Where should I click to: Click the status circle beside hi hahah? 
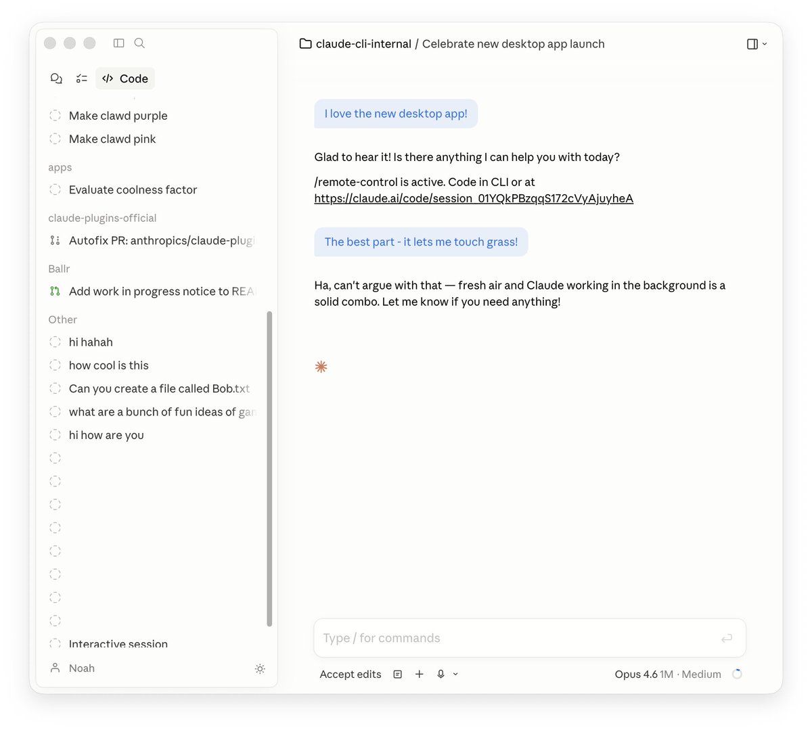(55, 342)
